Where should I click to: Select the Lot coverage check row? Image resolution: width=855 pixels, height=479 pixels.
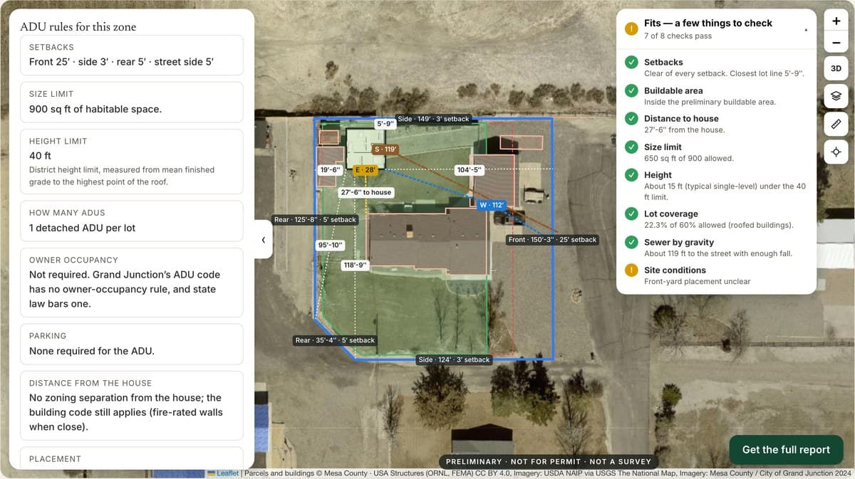pyautogui.click(x=716, y=219)
